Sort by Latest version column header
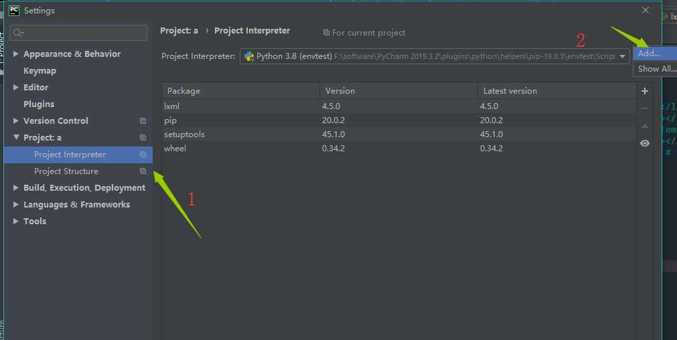Screen dimensions: 677x340 (x=556, y=91)
